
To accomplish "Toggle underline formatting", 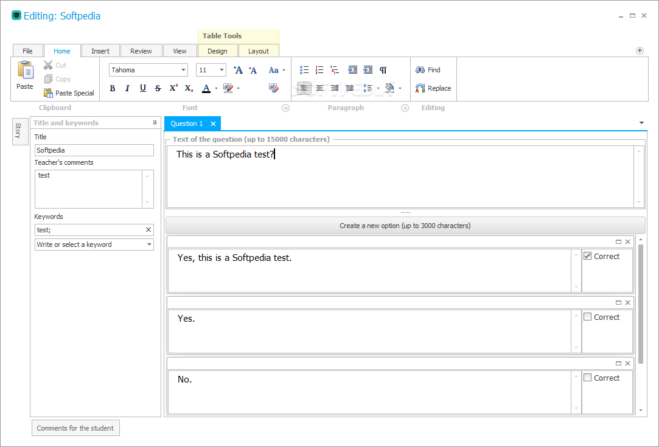I will 143,88.
